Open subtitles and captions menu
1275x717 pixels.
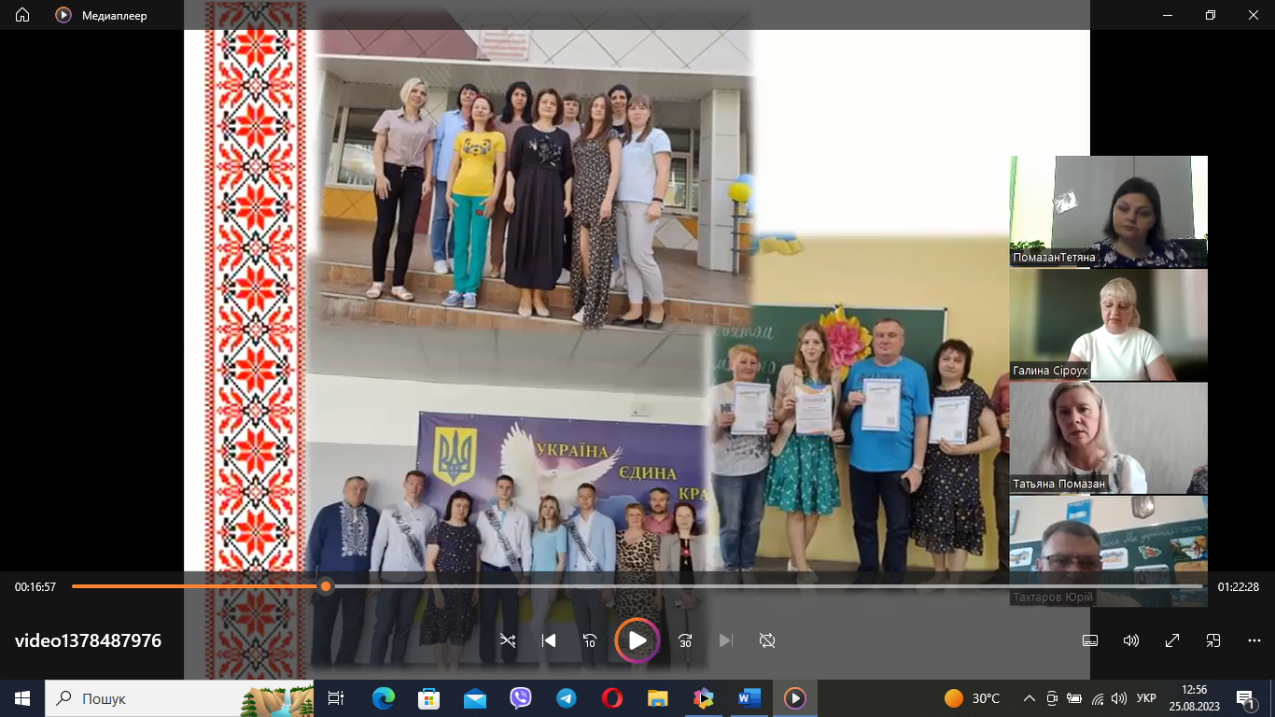click(1089, 640)
